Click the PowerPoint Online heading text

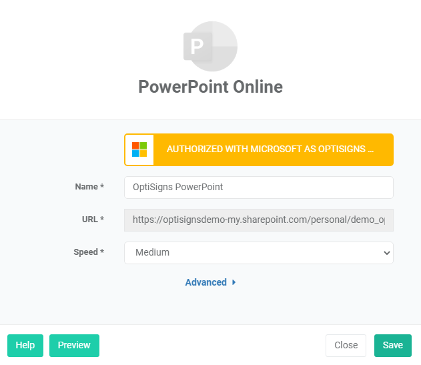[x=211, y=87]
